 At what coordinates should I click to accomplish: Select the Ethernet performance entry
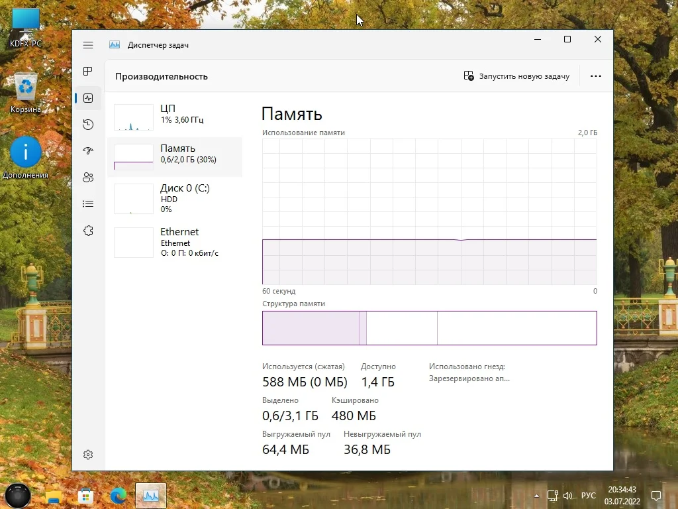click(175, 243)
